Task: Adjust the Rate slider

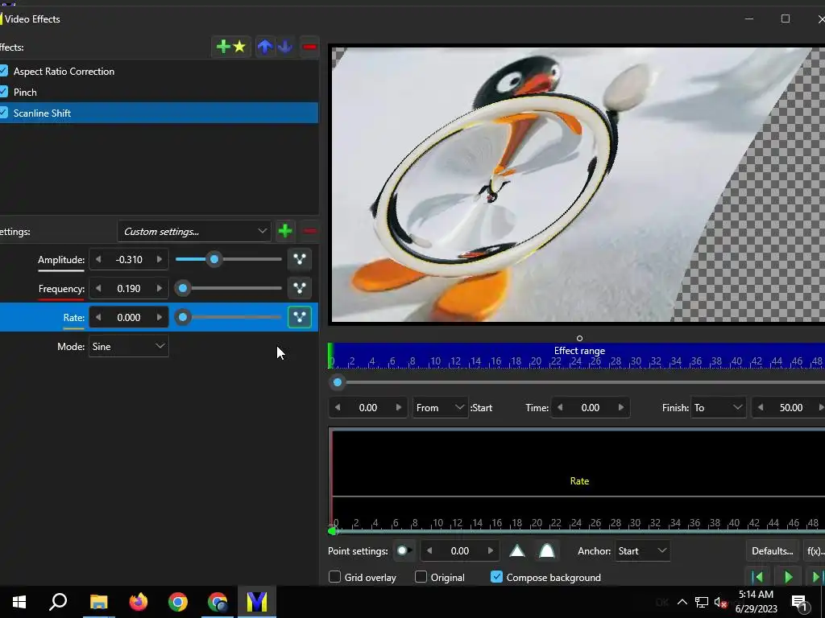Action: click(183, 317)
